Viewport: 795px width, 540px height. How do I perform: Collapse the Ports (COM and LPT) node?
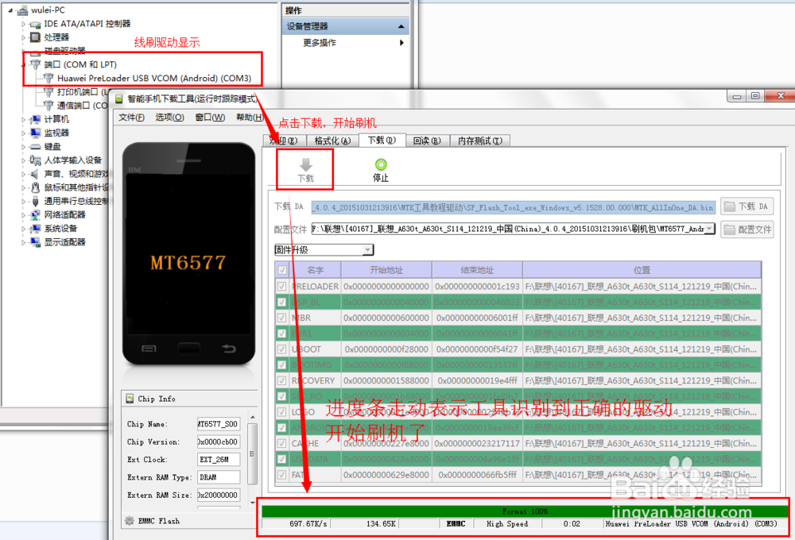click(23, 65)
